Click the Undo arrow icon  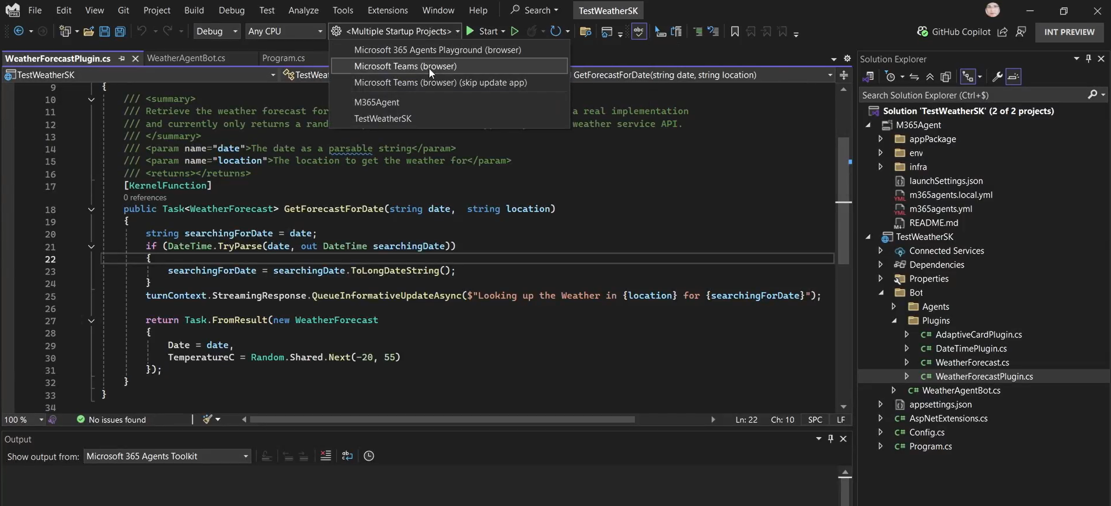tap(142, 31)
